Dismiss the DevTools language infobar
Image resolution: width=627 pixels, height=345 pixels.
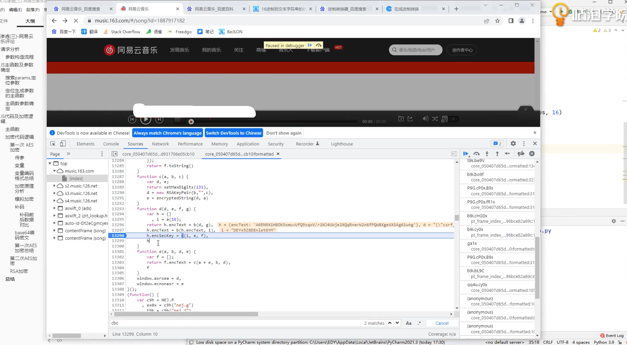click(535, 133)
